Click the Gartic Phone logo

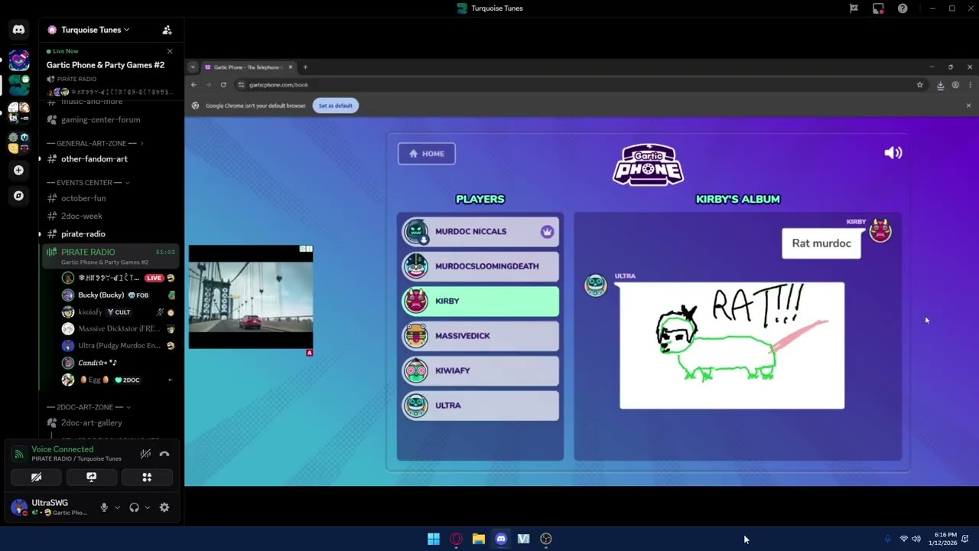coord(649,164)
